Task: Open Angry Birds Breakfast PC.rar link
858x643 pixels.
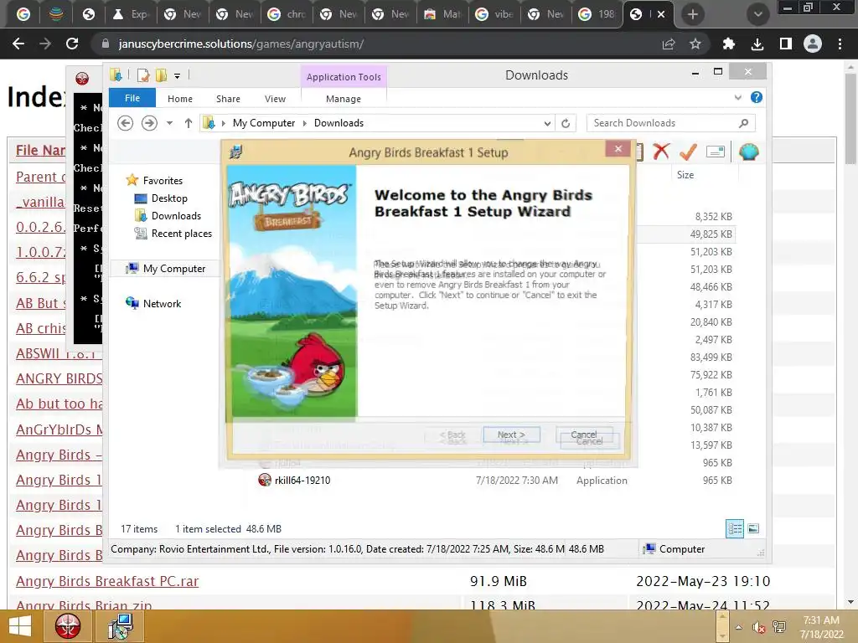Action: (x=107, y=581)
